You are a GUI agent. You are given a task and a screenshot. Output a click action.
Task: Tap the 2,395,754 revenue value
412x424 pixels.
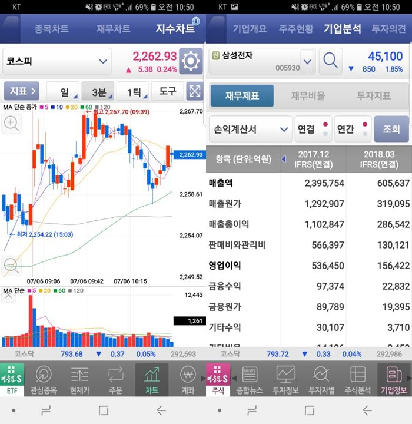tap(324, 183)
